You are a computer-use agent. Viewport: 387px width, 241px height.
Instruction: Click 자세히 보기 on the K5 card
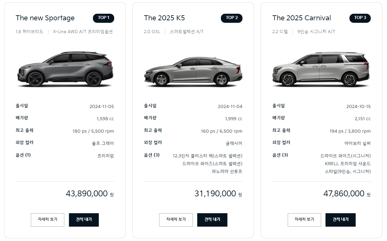pyautogui.click(x=176, y=220)
